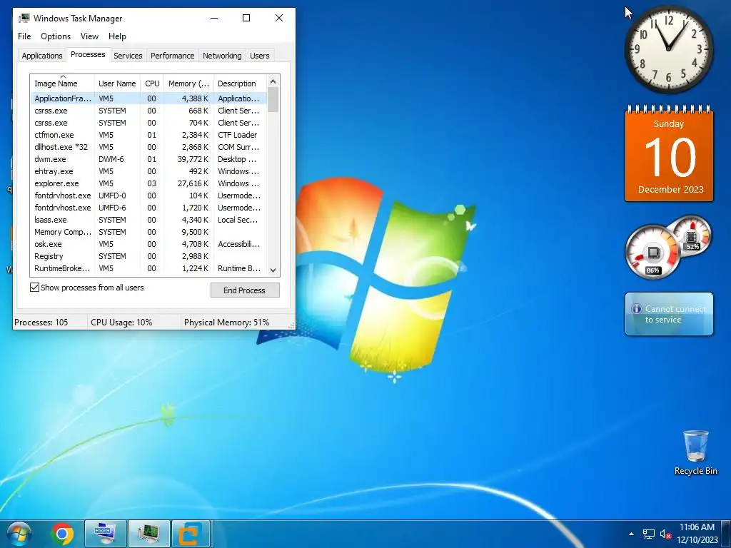Open the Start menu orb
The height and width of the screenshot is (548, 731).
click(x=19, y=534)
